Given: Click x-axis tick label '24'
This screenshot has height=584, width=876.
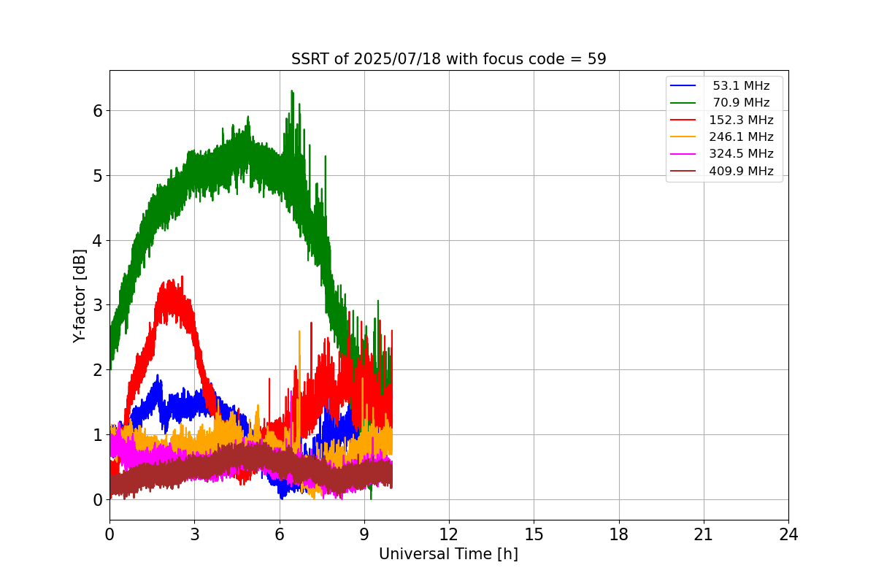Looking at the screenshot, I should tap(788, 534).
